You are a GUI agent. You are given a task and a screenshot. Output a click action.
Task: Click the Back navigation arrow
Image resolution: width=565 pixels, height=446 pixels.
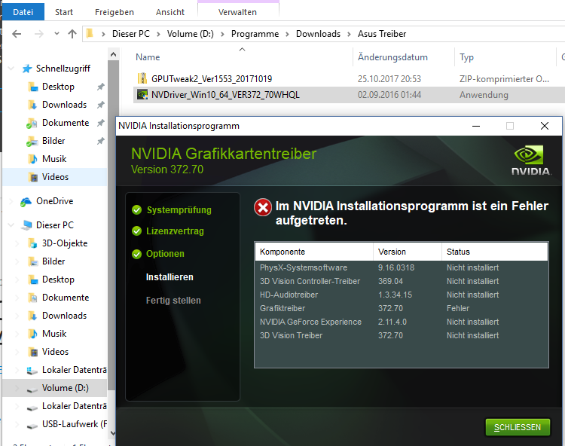point(17,34)
